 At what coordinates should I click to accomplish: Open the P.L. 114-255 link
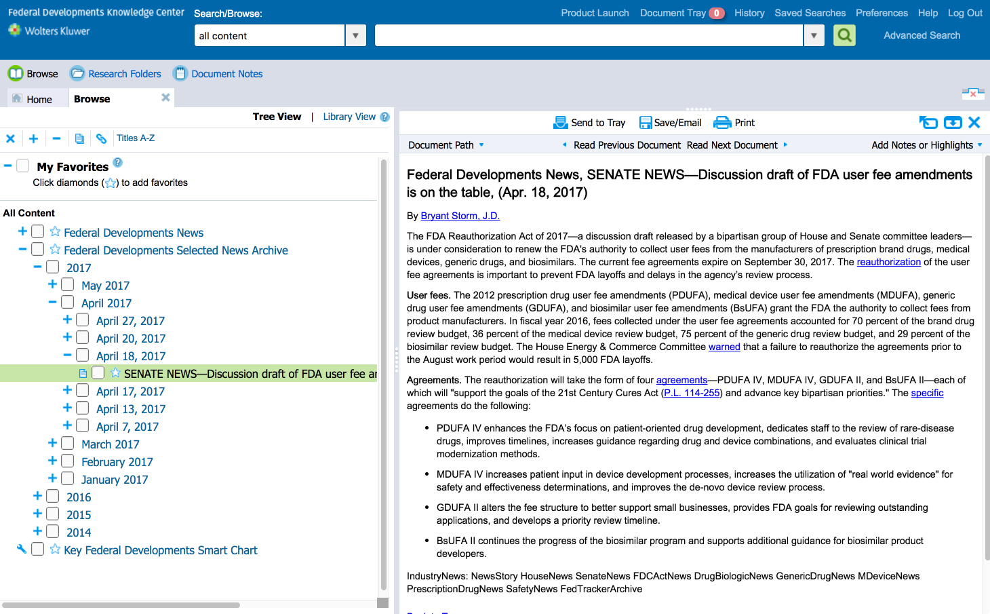(692, 393)
